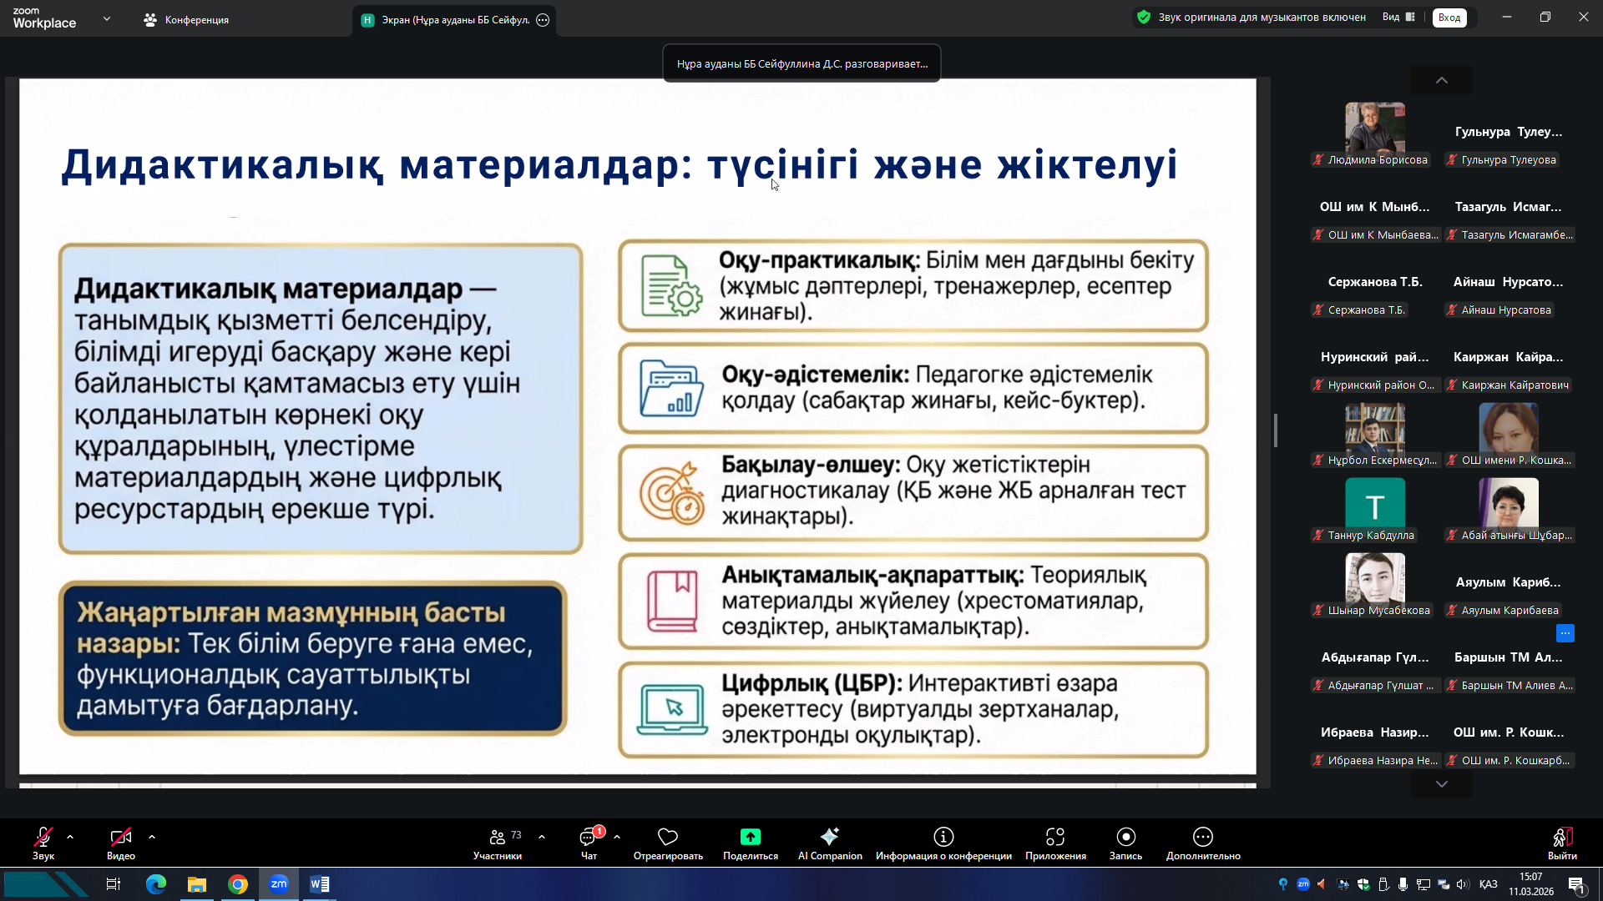This screenshot has height=901, width=1603.
Task: Open the React emoji menu
Action: click(x=668, y=843)
